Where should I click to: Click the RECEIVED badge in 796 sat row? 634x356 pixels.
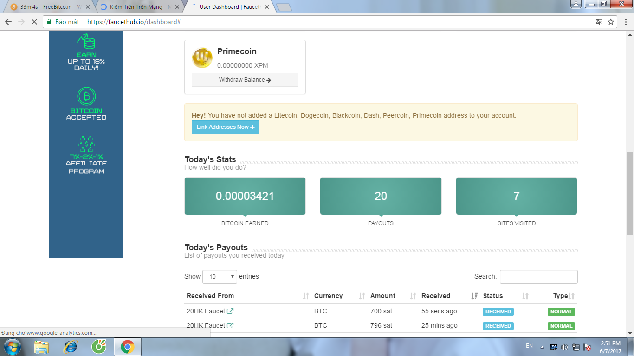pyautogui.click(x=498, y=326)
